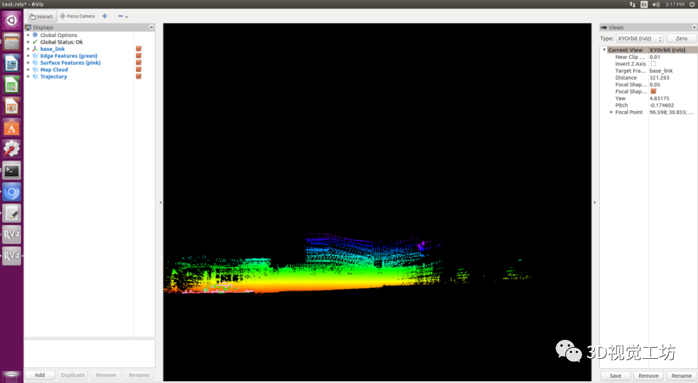Enable Invert Z Axis
698x383 pixels.
coord(653,63)
